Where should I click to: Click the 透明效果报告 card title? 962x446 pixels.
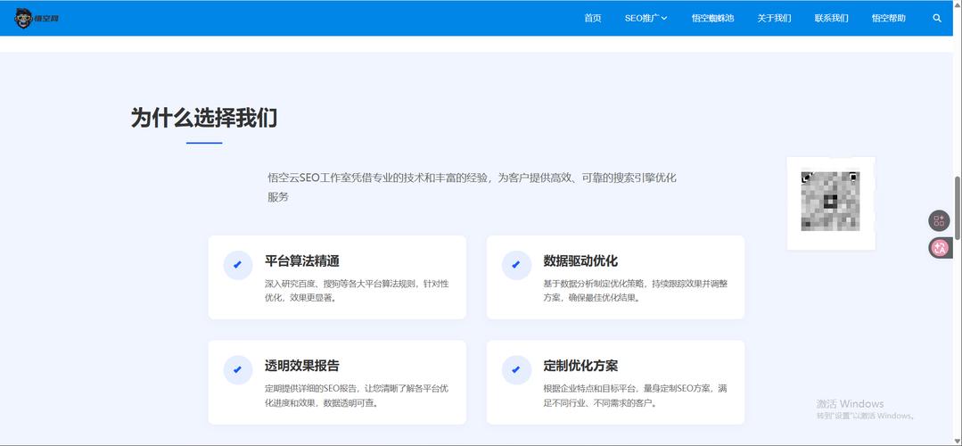pos(302,366)
